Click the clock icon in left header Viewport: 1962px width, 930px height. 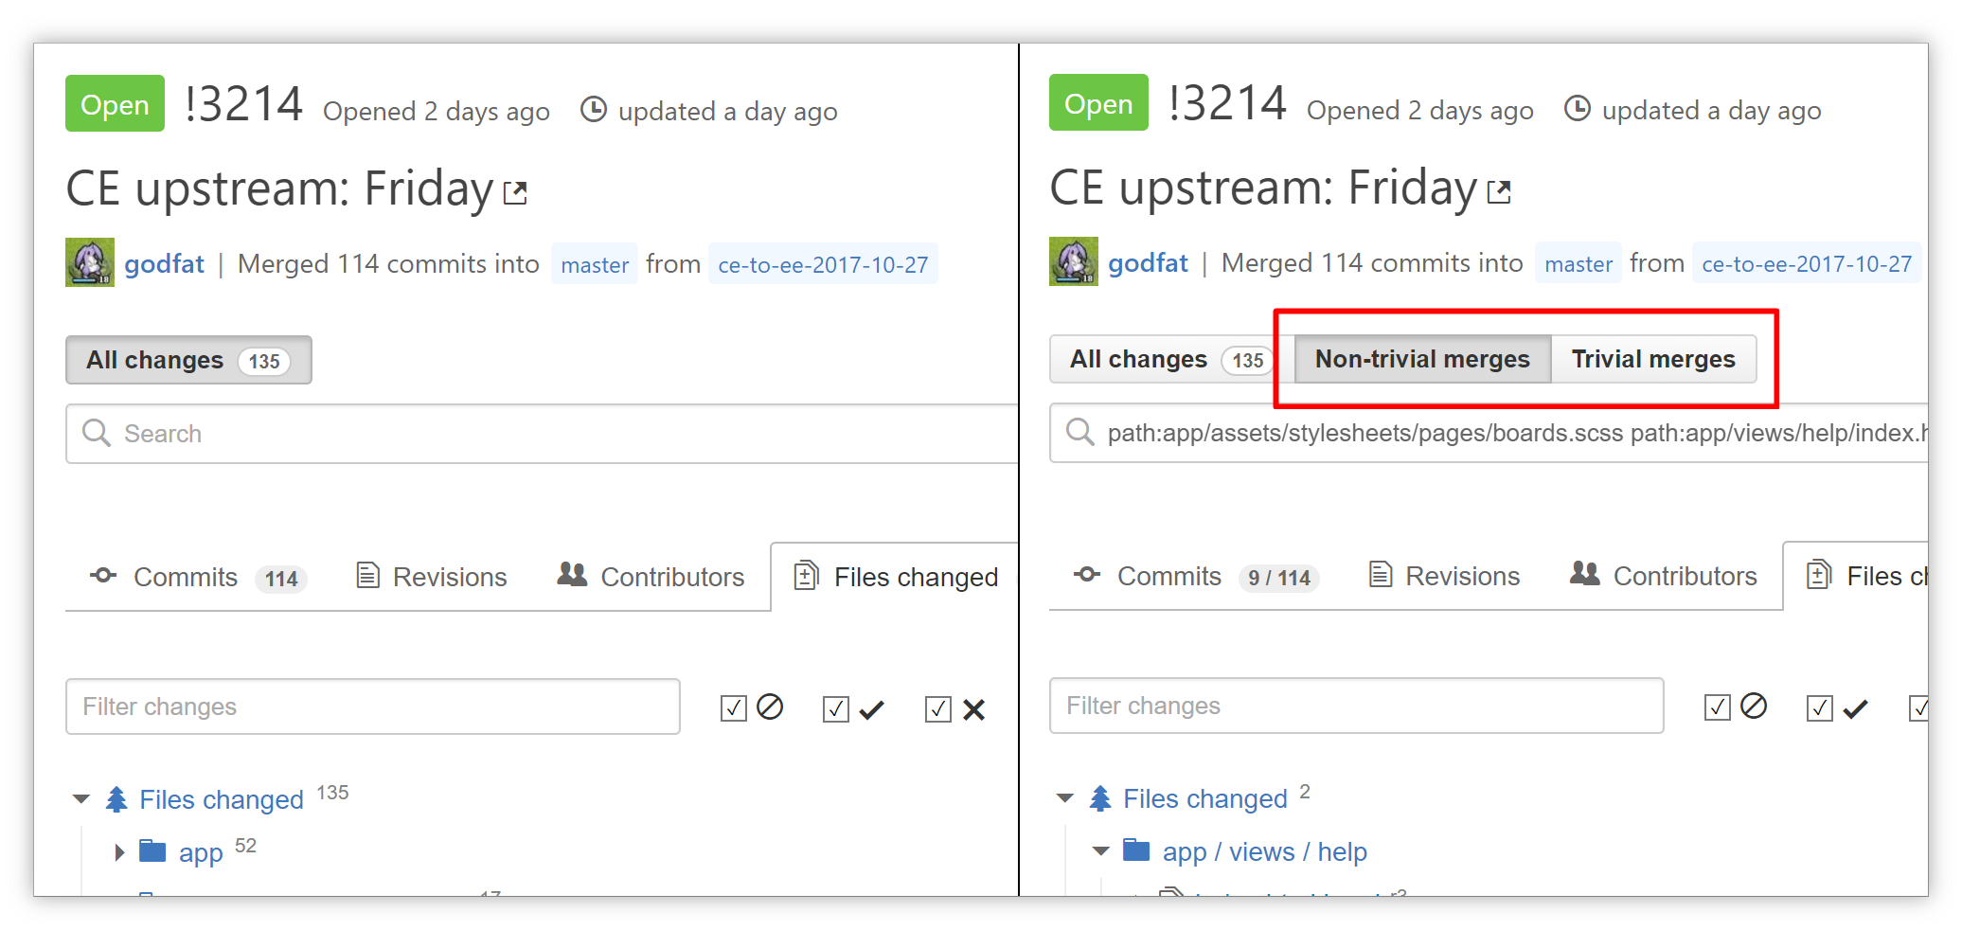pyautogui.click(x=594, y=110)
